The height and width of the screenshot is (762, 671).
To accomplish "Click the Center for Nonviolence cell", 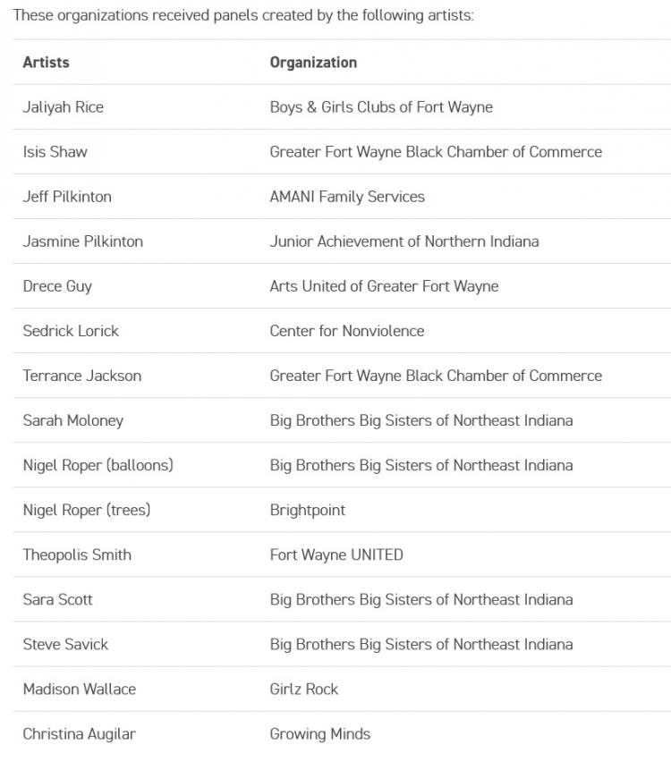I will [x=347, y=331].
